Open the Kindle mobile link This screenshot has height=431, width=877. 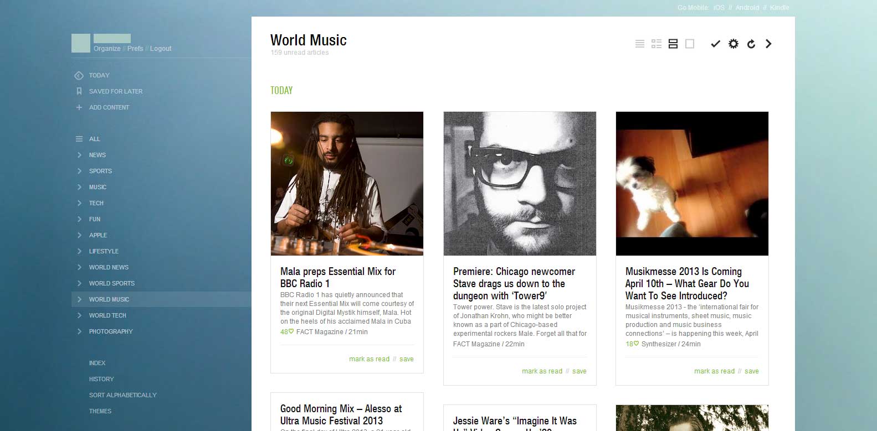779,8
